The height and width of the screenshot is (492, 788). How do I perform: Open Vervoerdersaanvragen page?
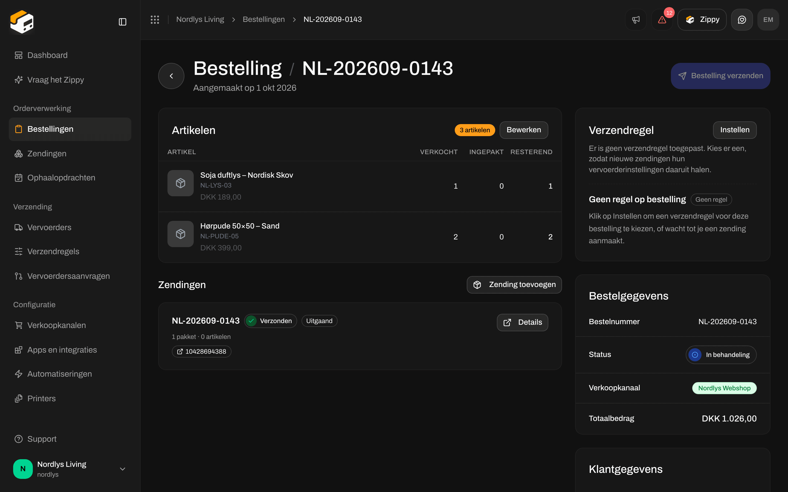coord(70,276)
